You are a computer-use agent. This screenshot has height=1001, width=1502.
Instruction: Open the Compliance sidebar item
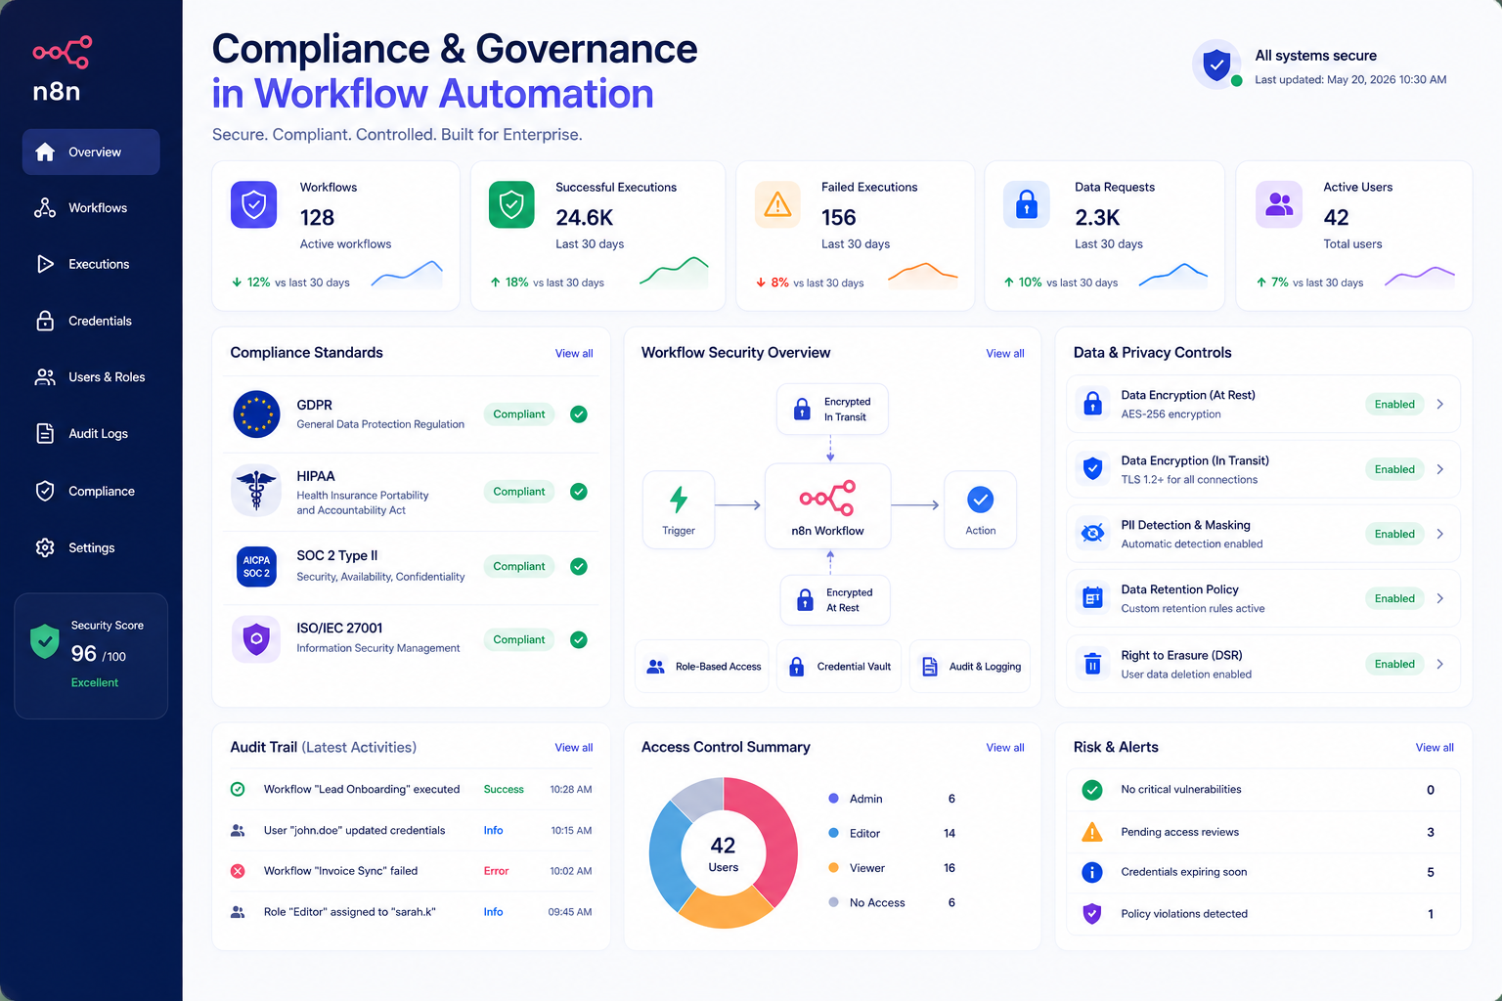pos(91,491)
